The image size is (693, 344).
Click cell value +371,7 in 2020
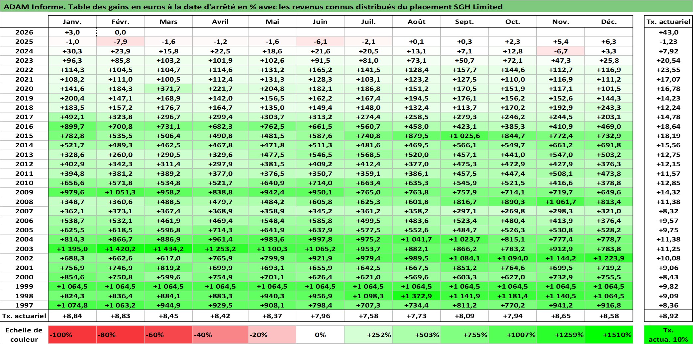click(x=168, y=89)
